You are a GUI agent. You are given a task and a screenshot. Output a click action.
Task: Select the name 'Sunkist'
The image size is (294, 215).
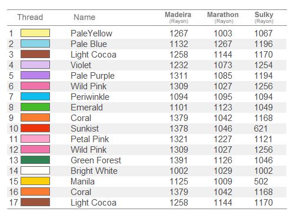[x=85, y=129]
